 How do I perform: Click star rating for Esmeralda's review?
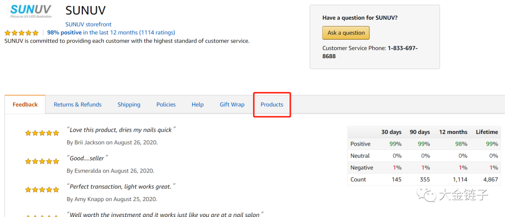click(42, 161)
